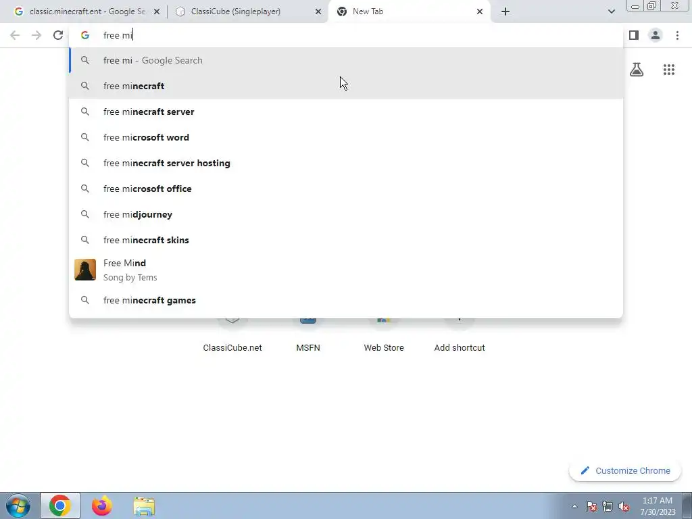Open the Chrome three-dot menu
The height and width of the screenshot is (519, 692).
coord(677,35)
